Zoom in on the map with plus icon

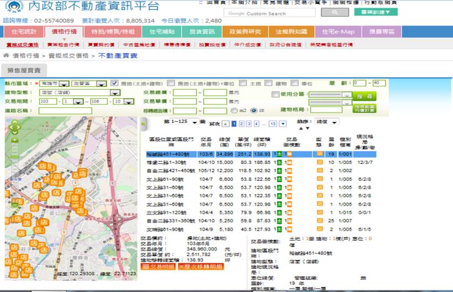[15, 140]
